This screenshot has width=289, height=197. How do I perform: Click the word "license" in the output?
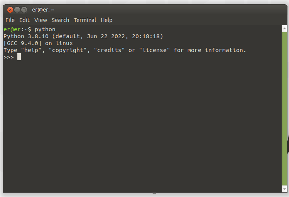154,50
